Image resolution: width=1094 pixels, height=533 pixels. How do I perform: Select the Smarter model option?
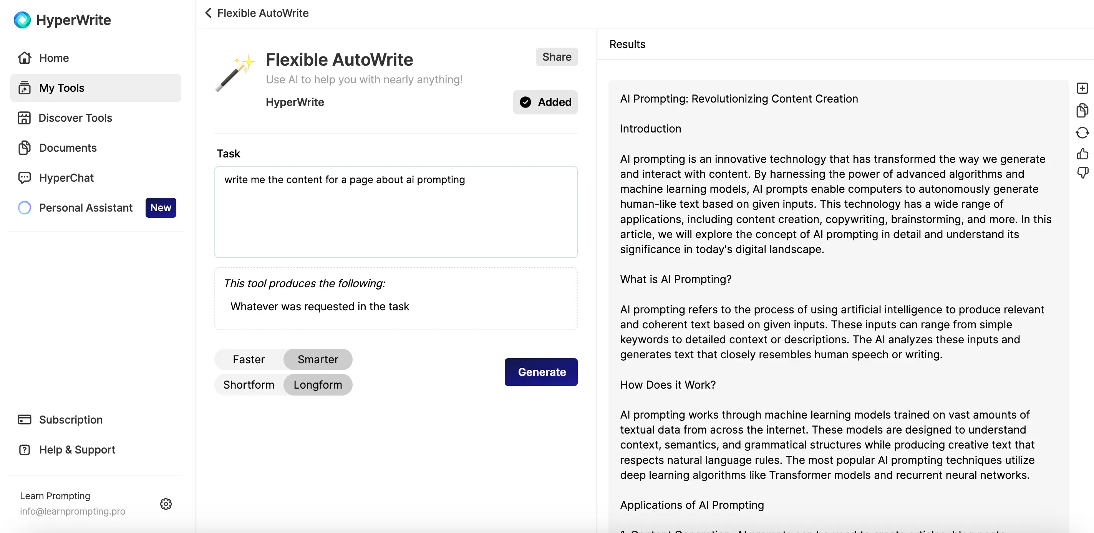click(318, 359)
